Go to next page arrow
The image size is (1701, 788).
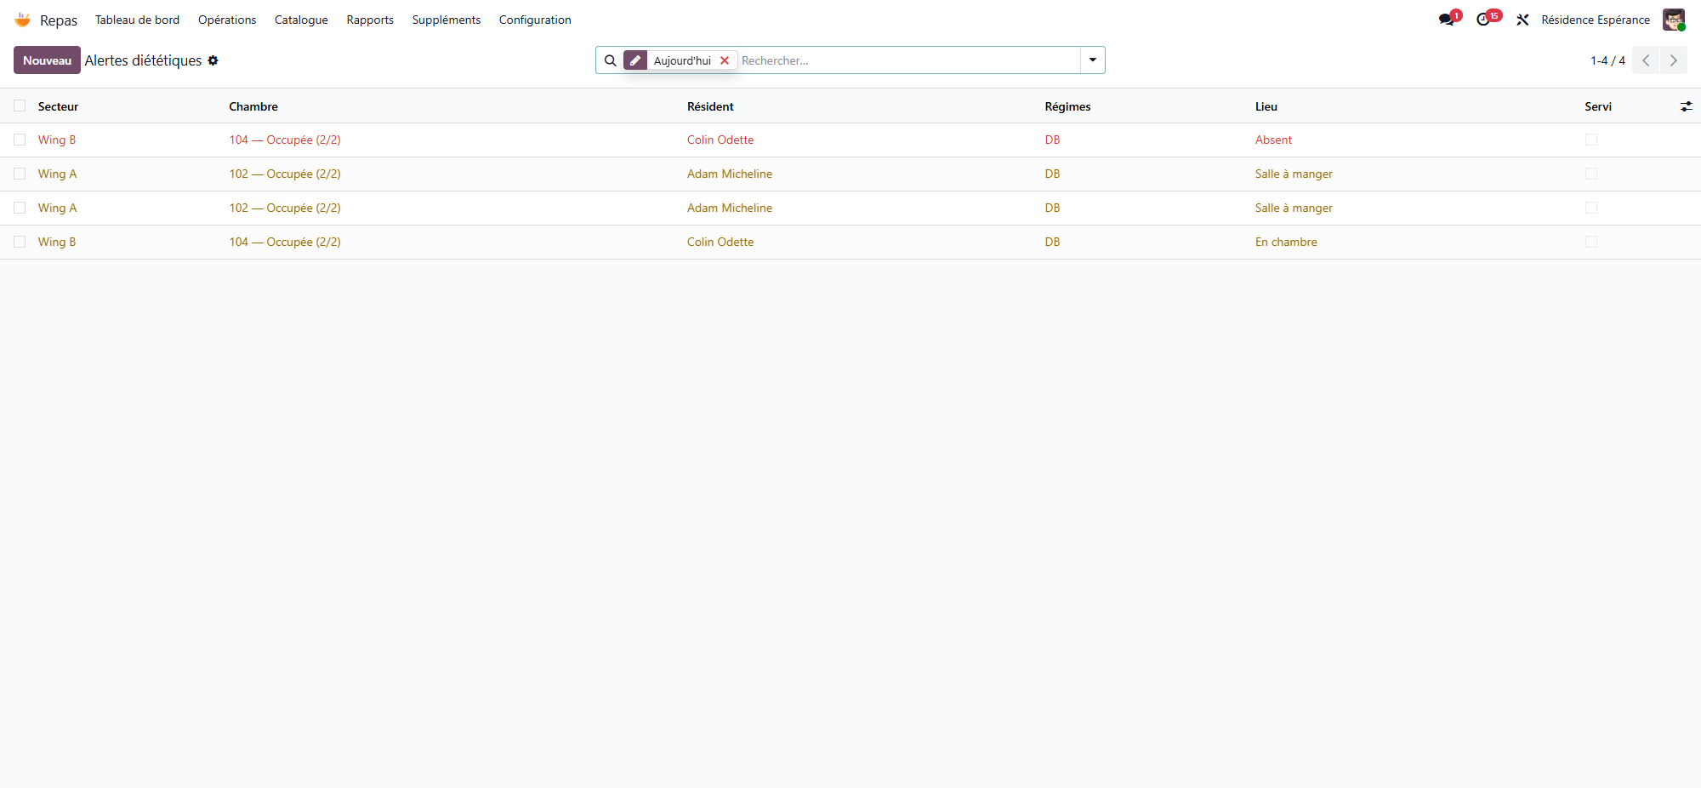[1674, 60]
